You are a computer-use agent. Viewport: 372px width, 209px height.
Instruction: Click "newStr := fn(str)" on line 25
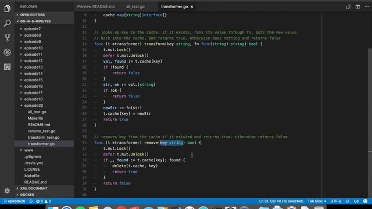pos(122,108)
